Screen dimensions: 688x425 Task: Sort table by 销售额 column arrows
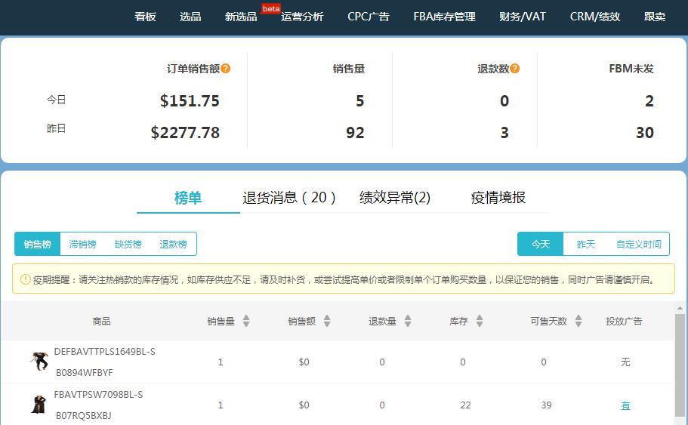(327, 321)
